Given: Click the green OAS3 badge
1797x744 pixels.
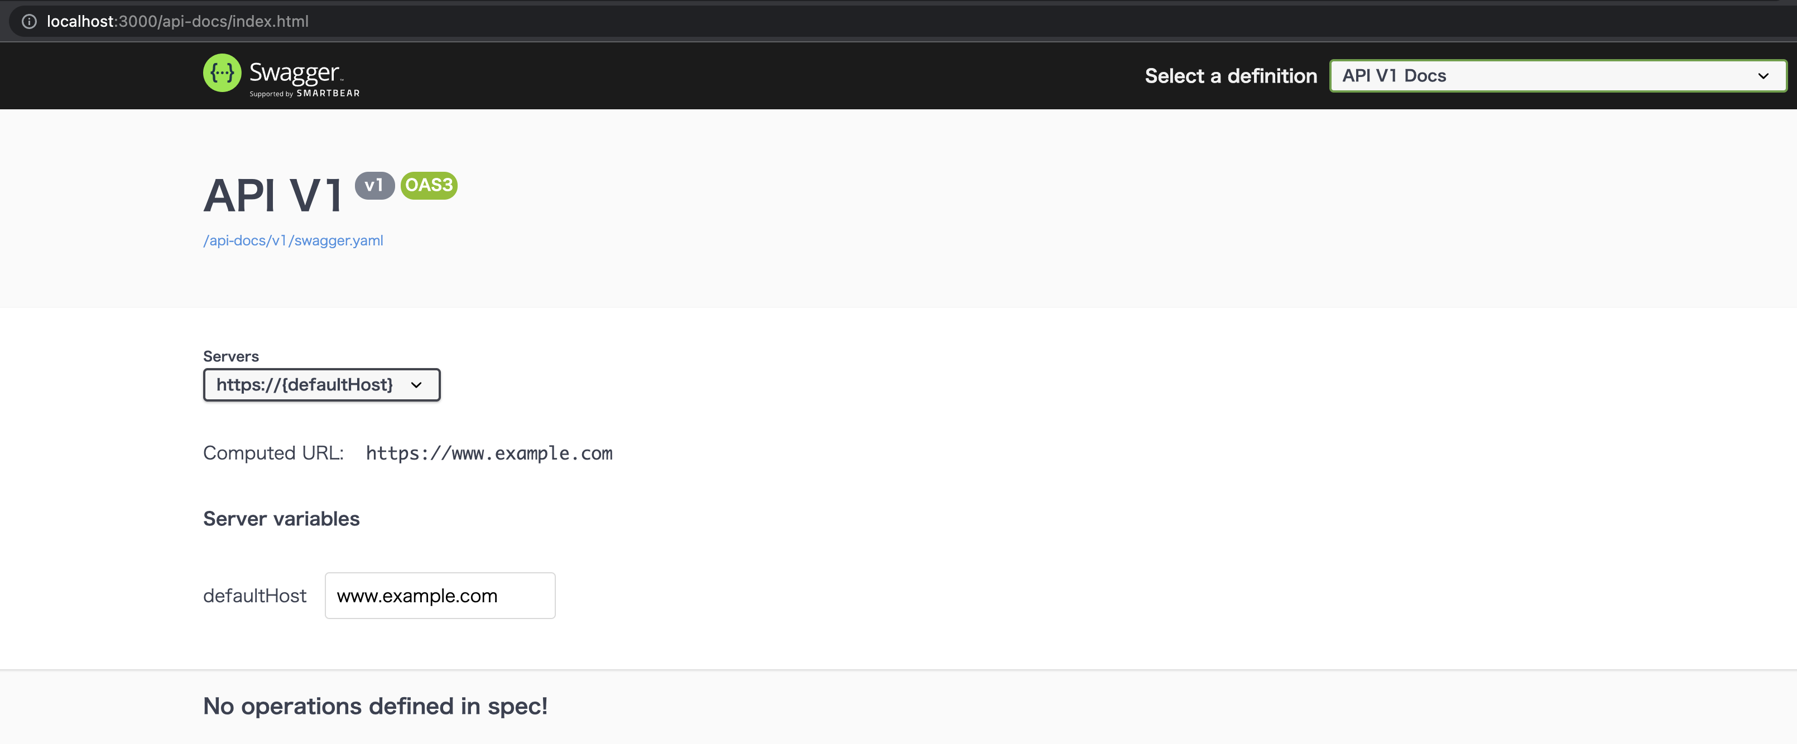Looking at the screenshot, I should point(429,186).
